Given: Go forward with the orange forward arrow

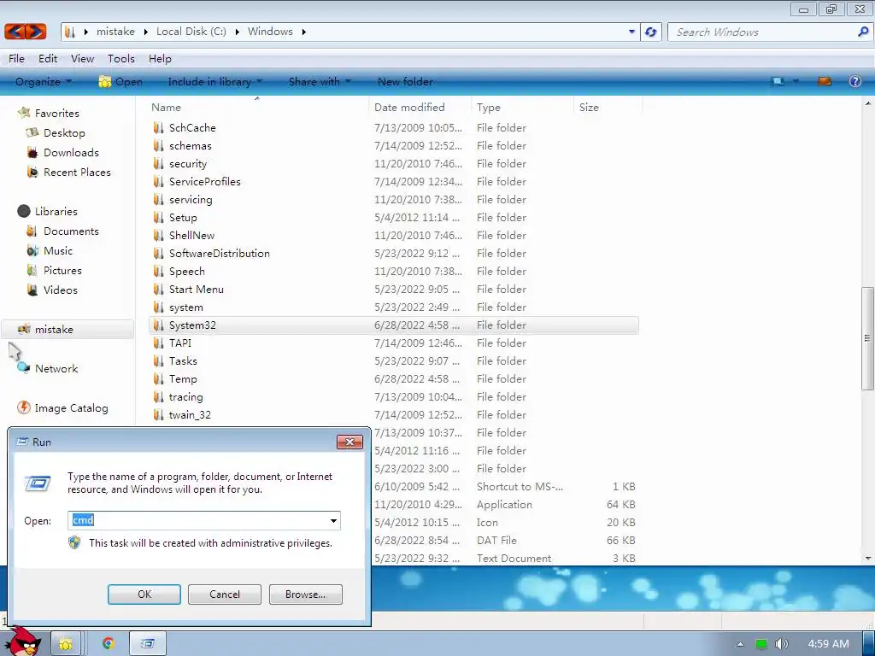Looking at the screenshot, I should click(x=36, y=32).
